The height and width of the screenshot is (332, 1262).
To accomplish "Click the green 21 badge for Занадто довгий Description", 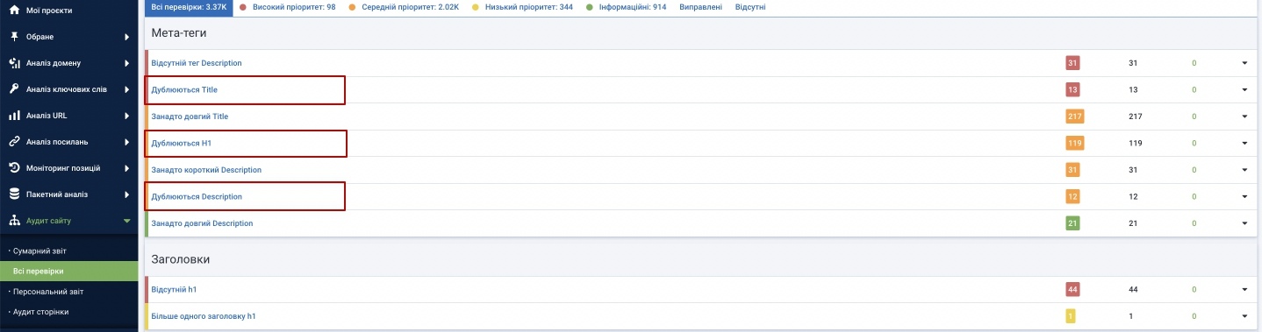I will tap(1072, 223).
